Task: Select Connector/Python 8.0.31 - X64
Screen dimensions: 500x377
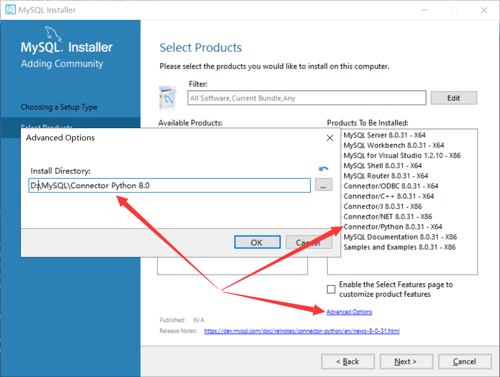Action: [393, 227]
